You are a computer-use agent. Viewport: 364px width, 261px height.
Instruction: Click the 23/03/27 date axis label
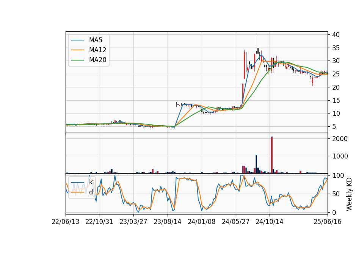point(133,222)
